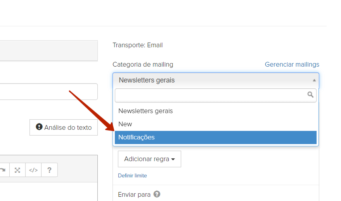341x201 pixels.
Task: Collapse the mailing category dropdown using its arrow
Action: coord(314,81)
